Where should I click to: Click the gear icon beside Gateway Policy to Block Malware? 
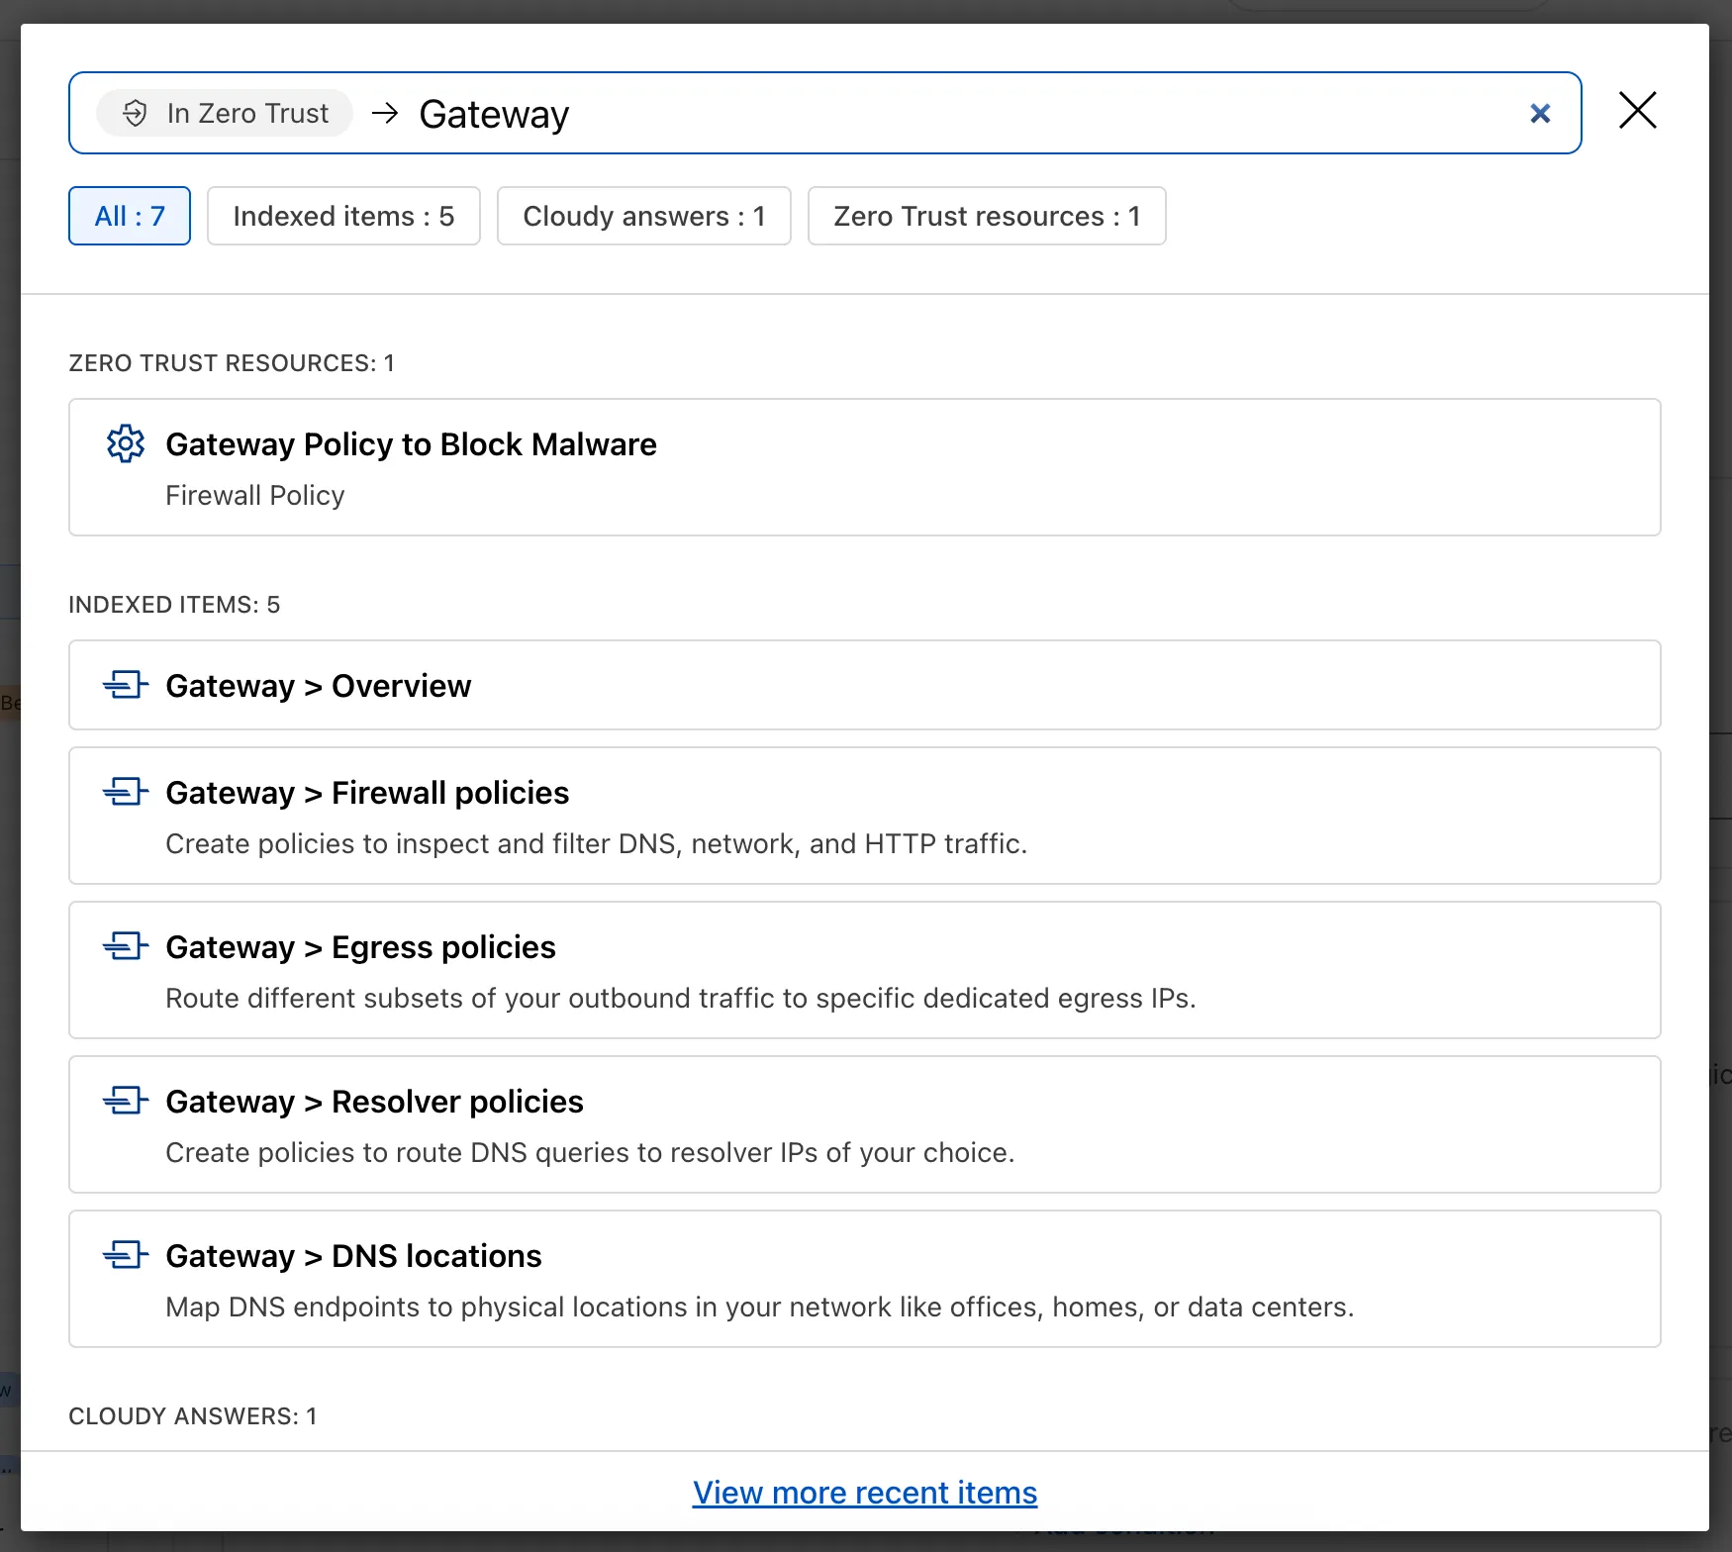coord(126,443)
